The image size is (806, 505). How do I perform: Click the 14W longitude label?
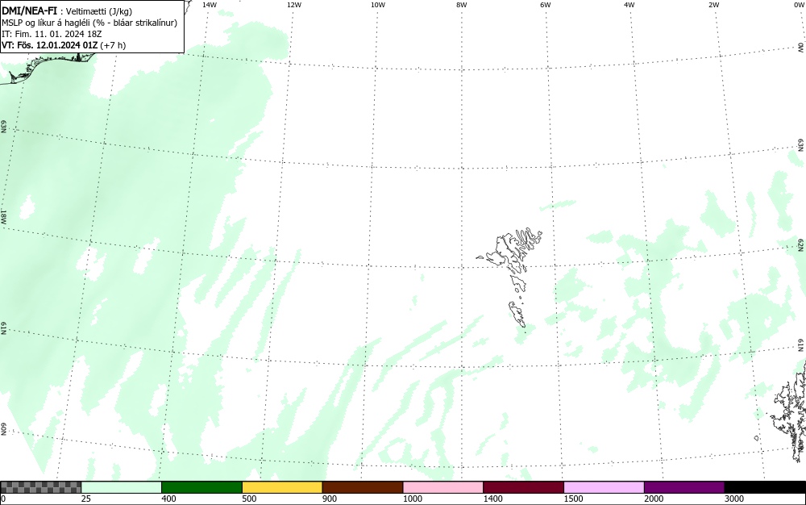point(210,5)
